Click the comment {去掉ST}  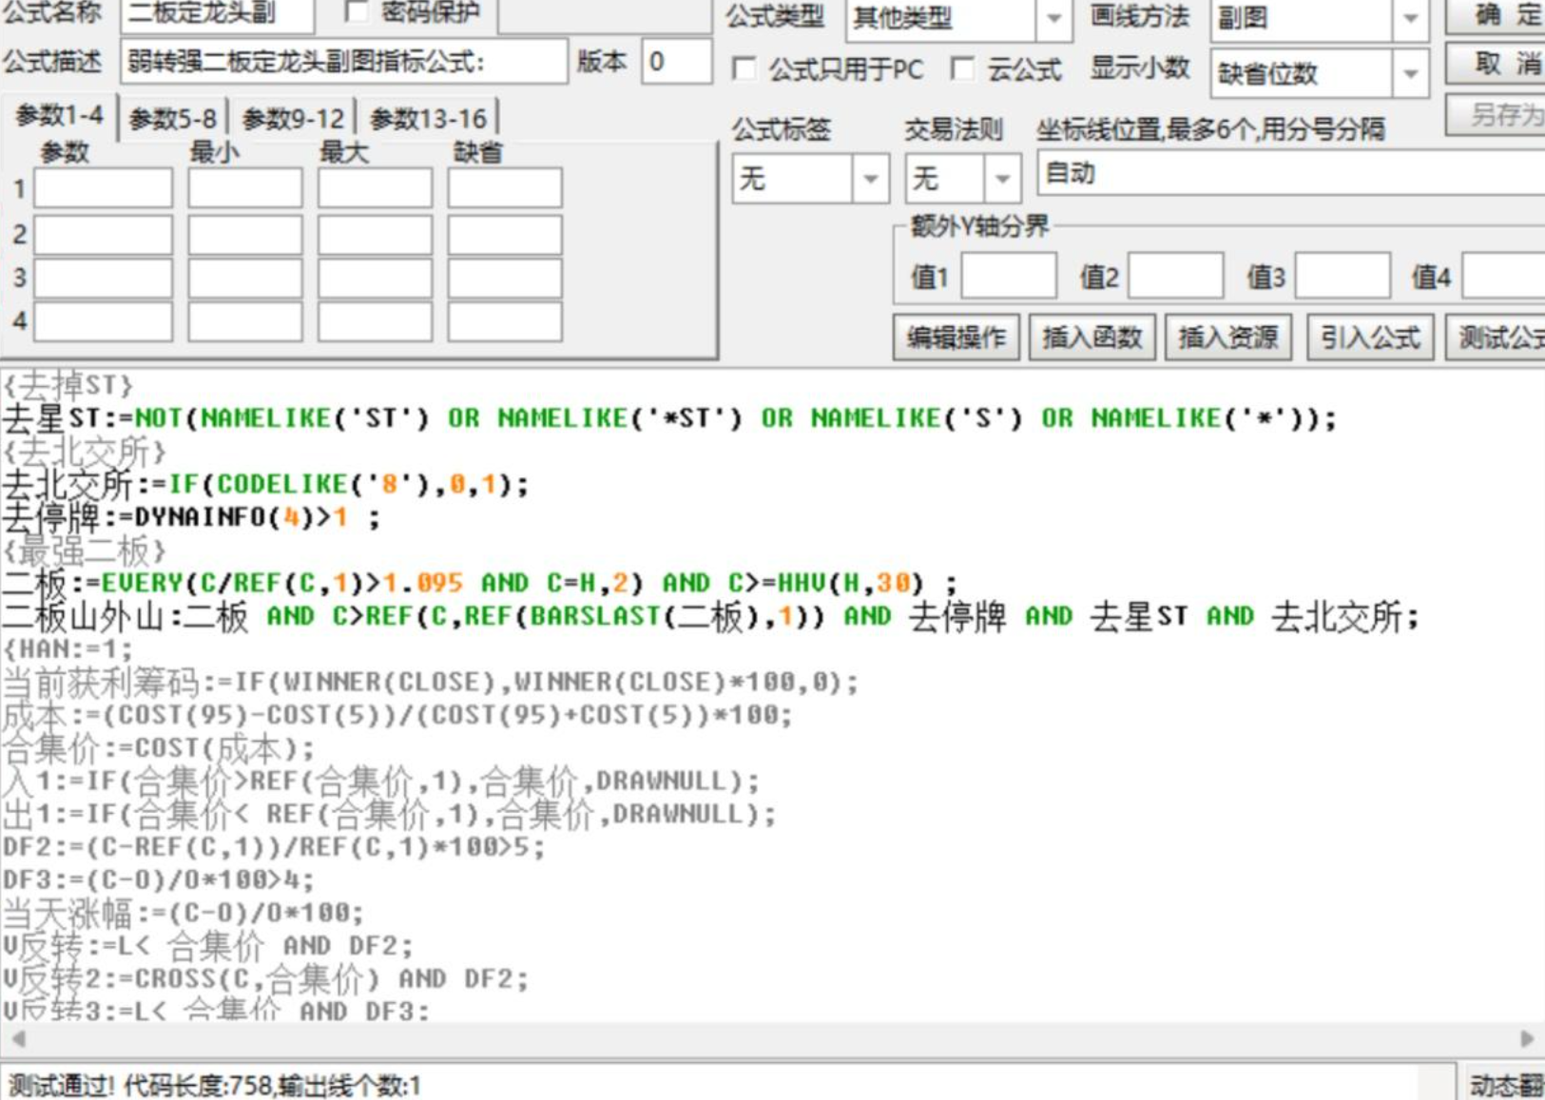click(x=68, y=386)
